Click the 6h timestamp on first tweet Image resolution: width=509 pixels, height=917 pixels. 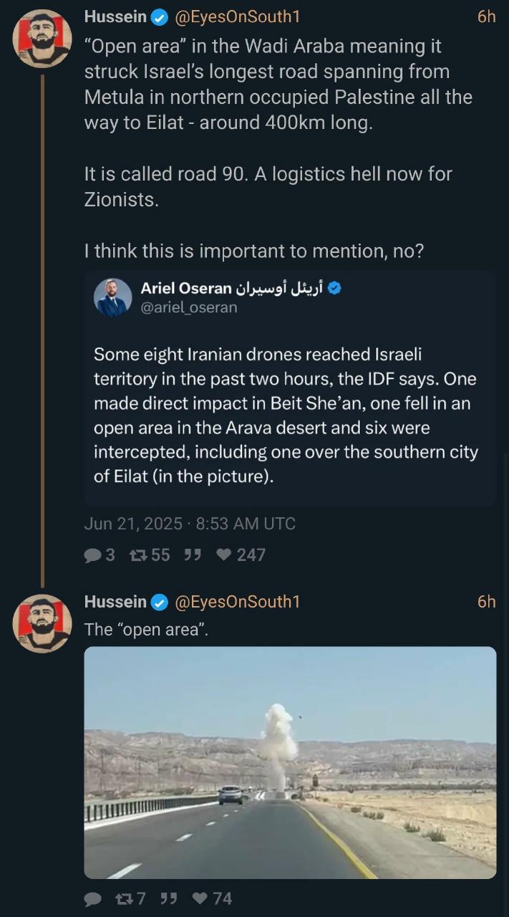click(x=486, y=16)
